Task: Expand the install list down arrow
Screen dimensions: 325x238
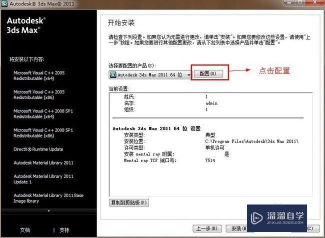Action: click(x=49, y=211)
